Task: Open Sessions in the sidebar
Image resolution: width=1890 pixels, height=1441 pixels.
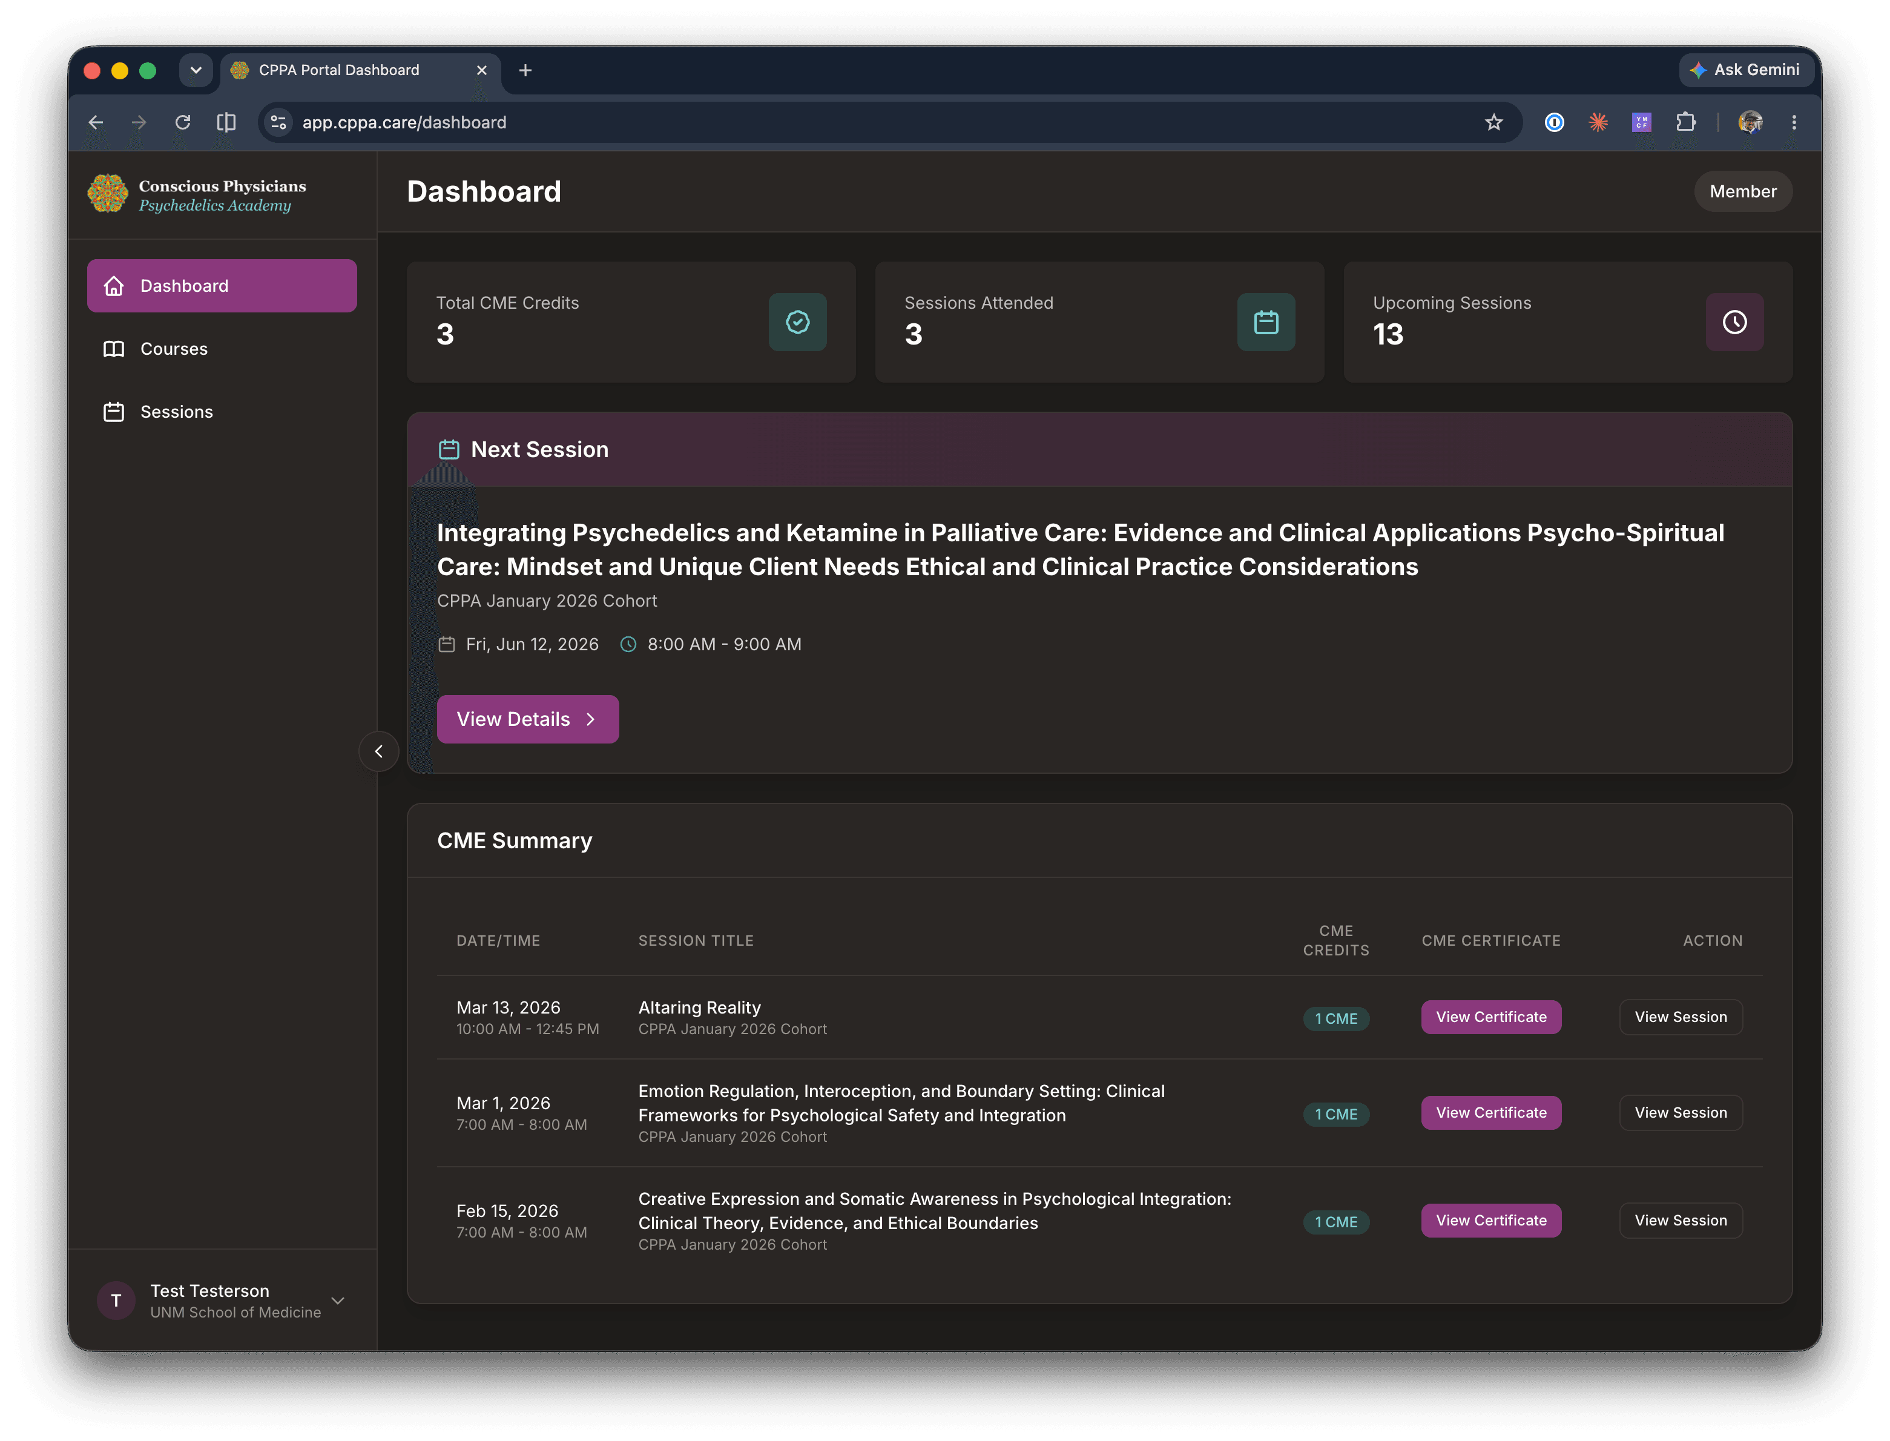Action: point(222,412)
